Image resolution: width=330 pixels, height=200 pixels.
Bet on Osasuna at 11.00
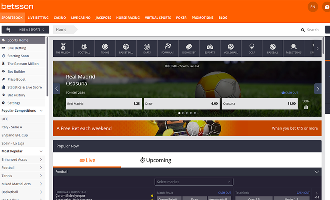(260, 104)
